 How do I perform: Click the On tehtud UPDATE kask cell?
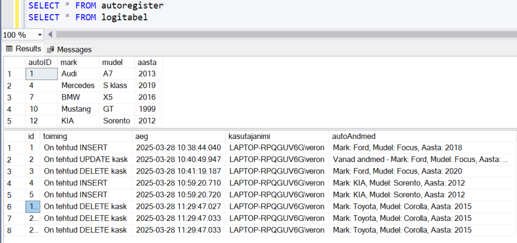[86, 159]
